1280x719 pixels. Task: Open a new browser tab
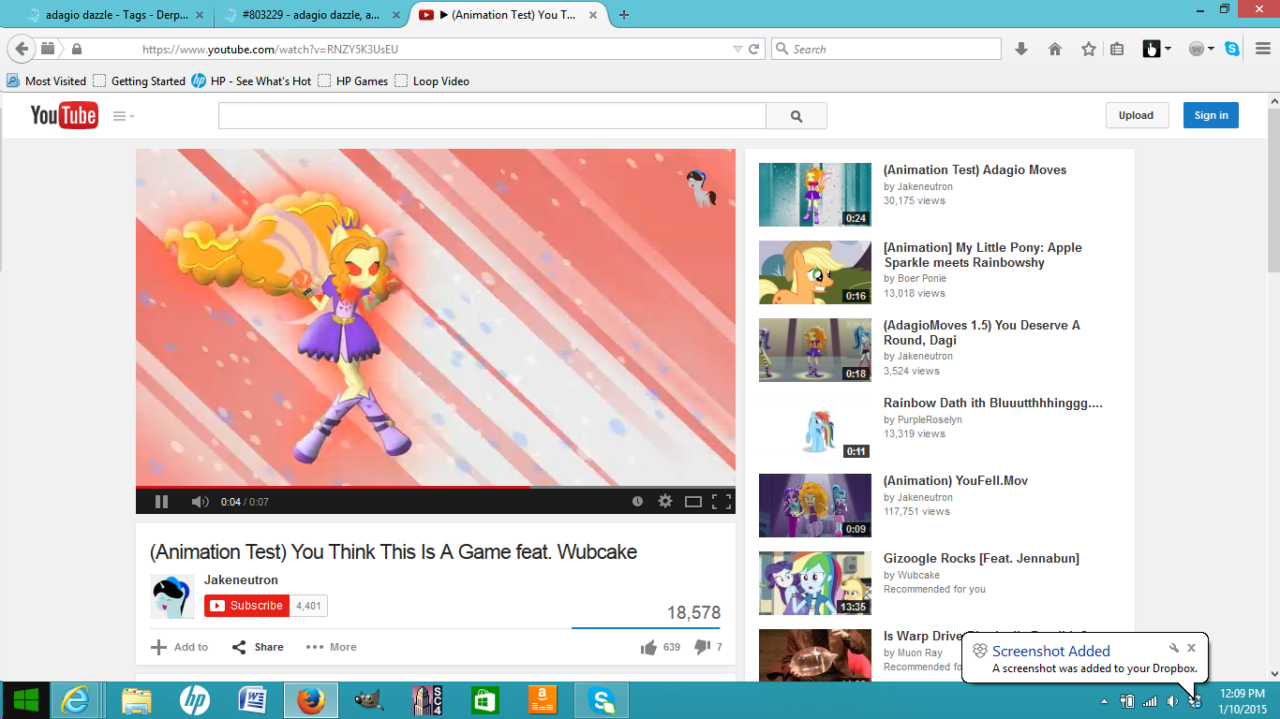[x=624, y=15]
